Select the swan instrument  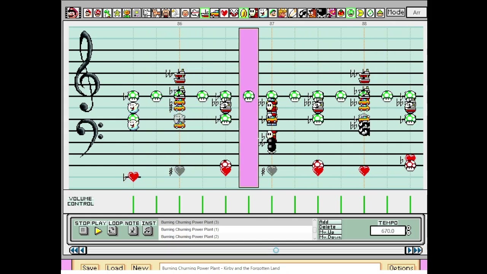coord(175,13)
